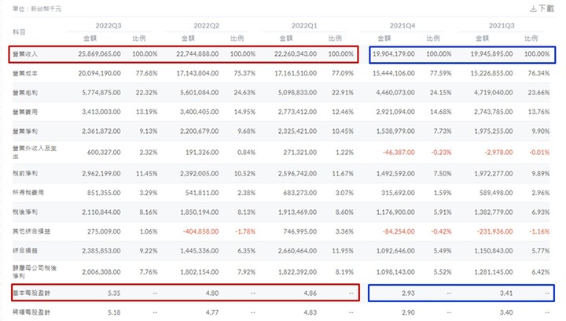Click the 營業收入 row label
Viewport: 566px width, 321px height.
pyautogui.click(x=25, y=53)
